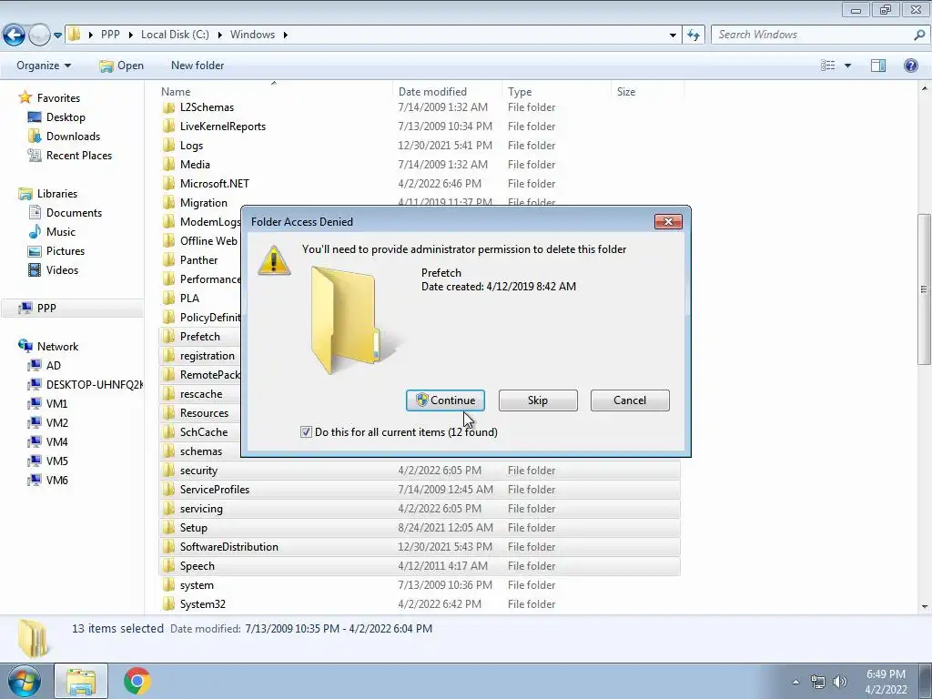Click the Change your view icon

coord(828,66)
